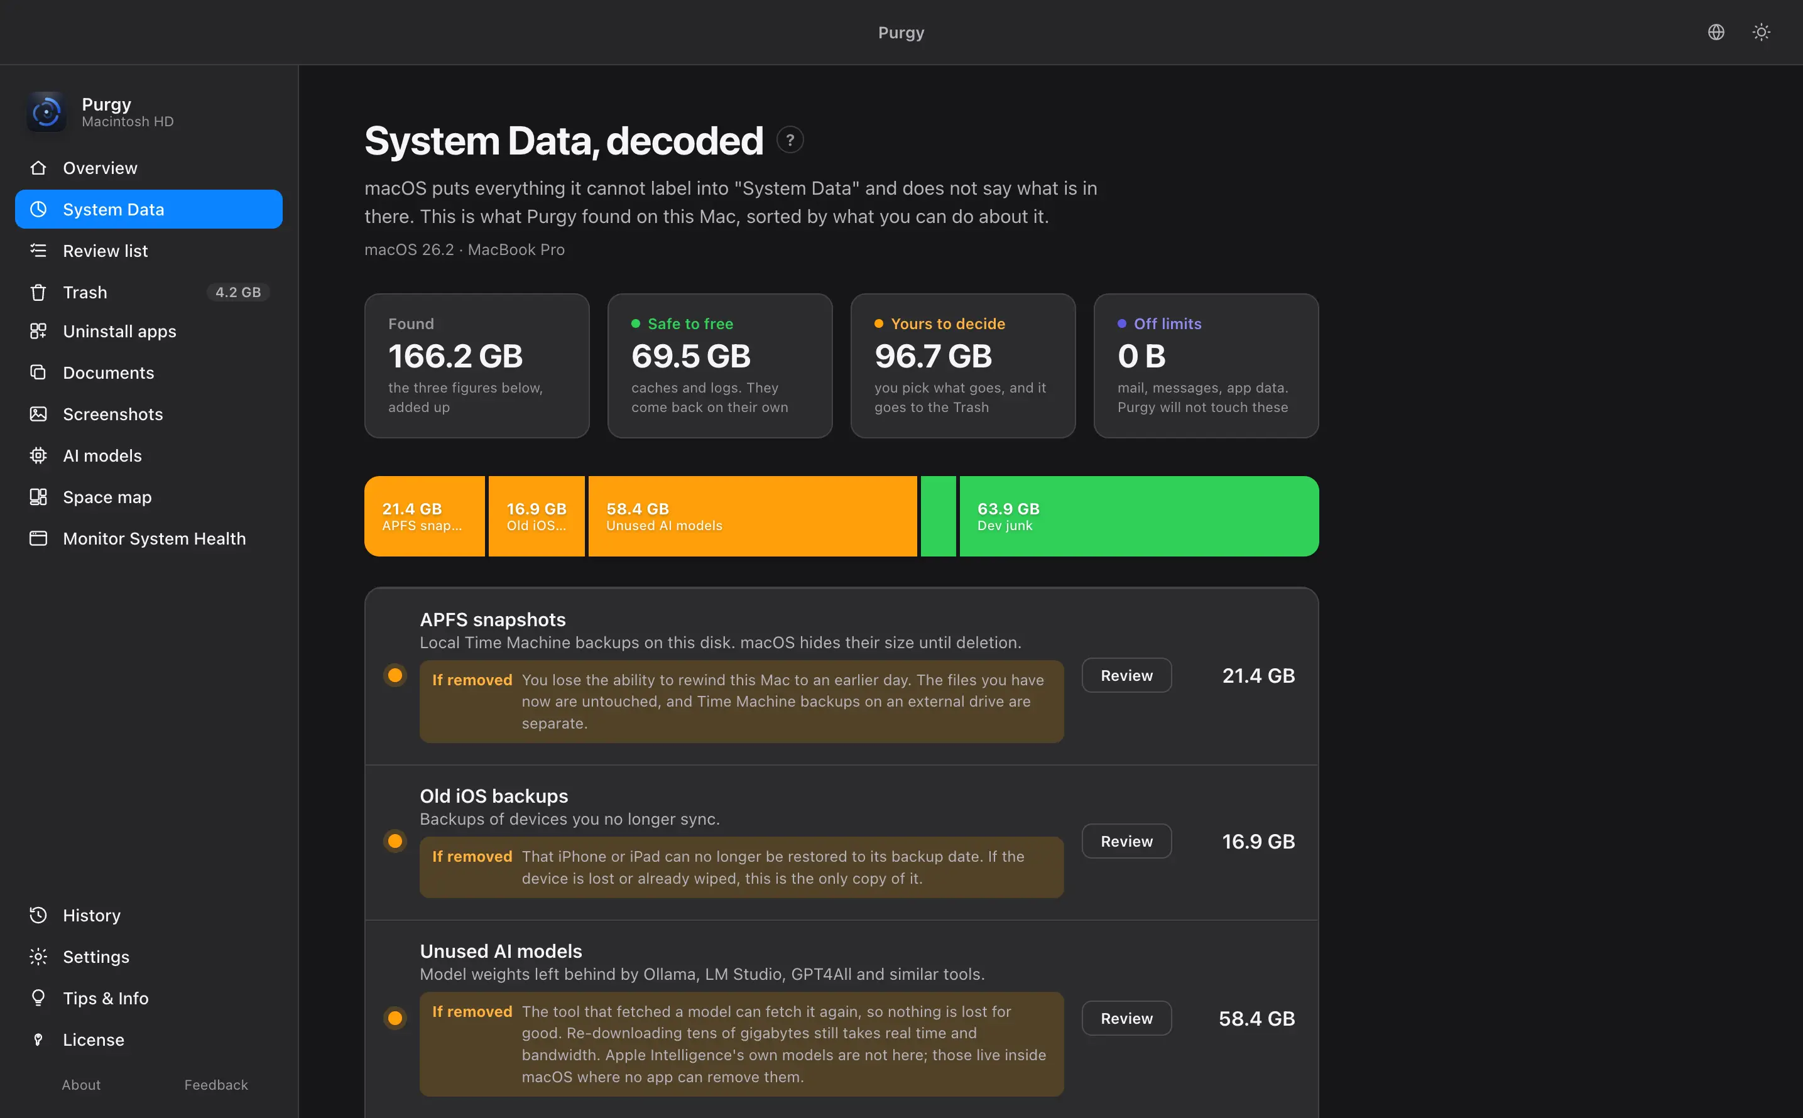Click the orange dot beside APFS snapshots
The width and height of the screenshot is (1803, 1118).
tap(395, 675)
